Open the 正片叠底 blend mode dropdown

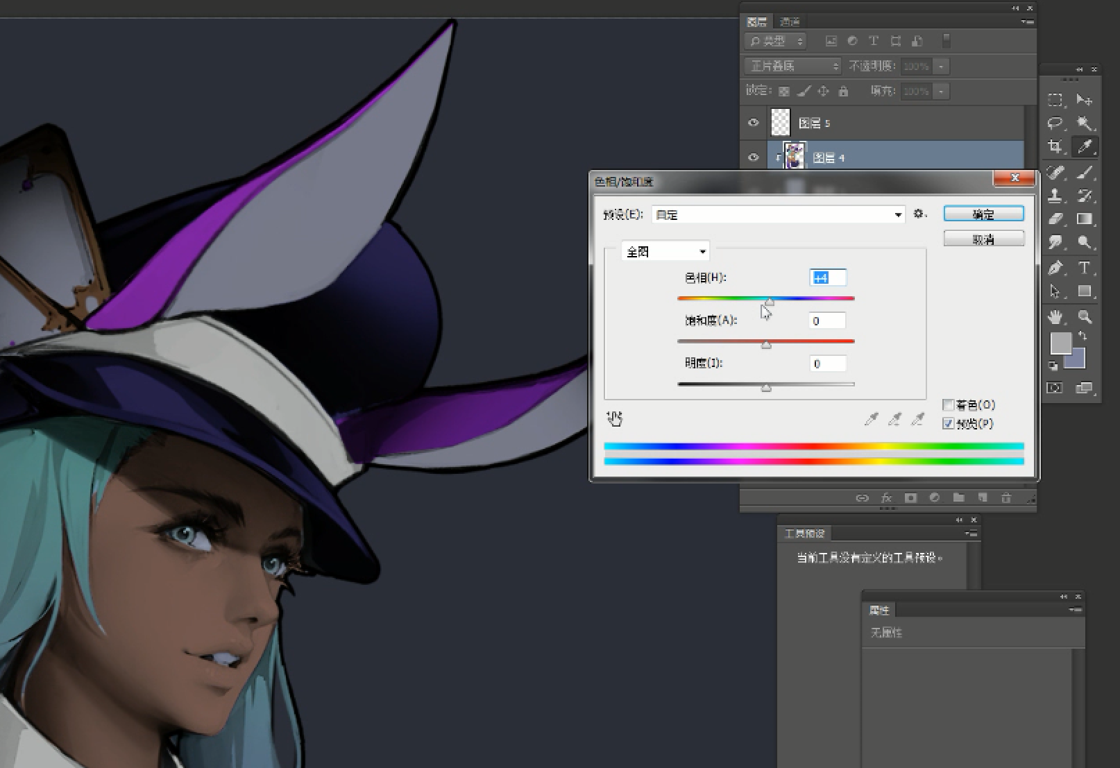[x=792, y=66]
